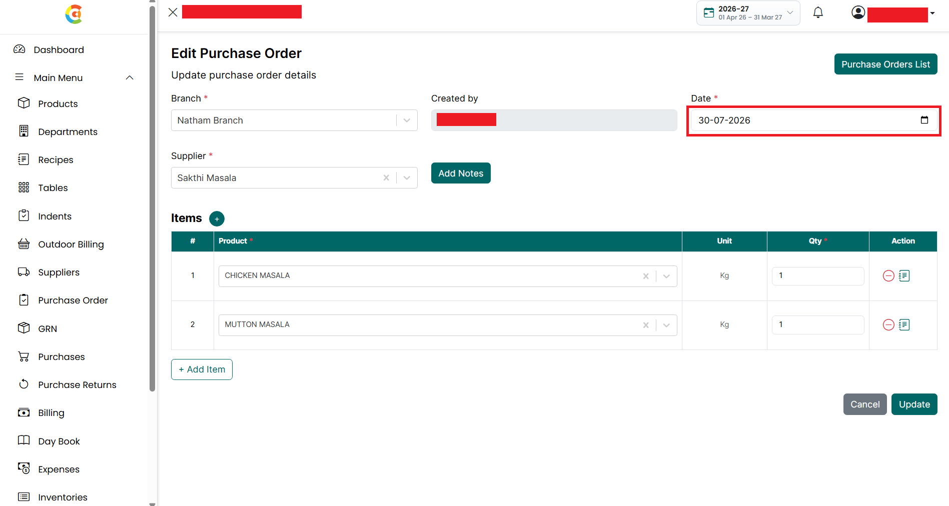Click the Add Notes button
949x506 pixels.
(x=461, y=173)
